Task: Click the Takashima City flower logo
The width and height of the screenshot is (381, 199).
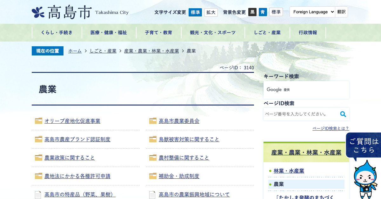Action: pos(38,12)
